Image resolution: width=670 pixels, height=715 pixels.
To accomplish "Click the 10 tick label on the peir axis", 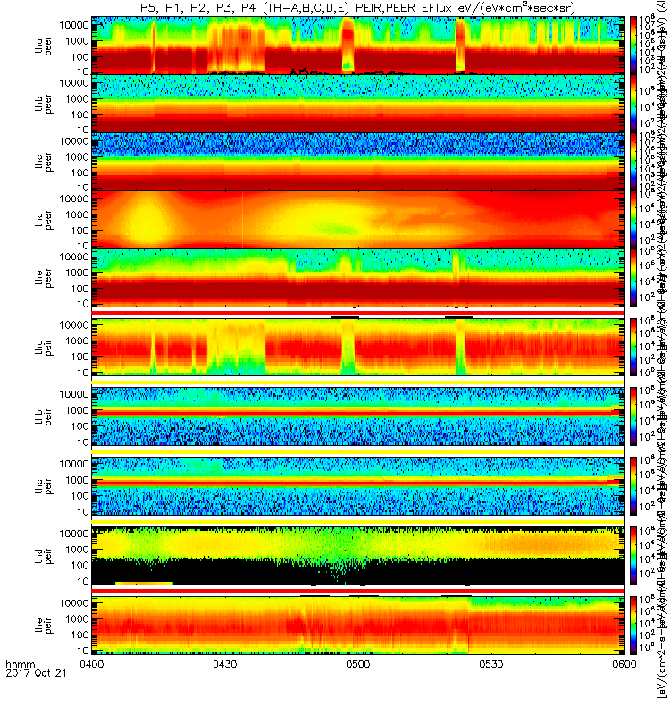I will tap(83, 651).
